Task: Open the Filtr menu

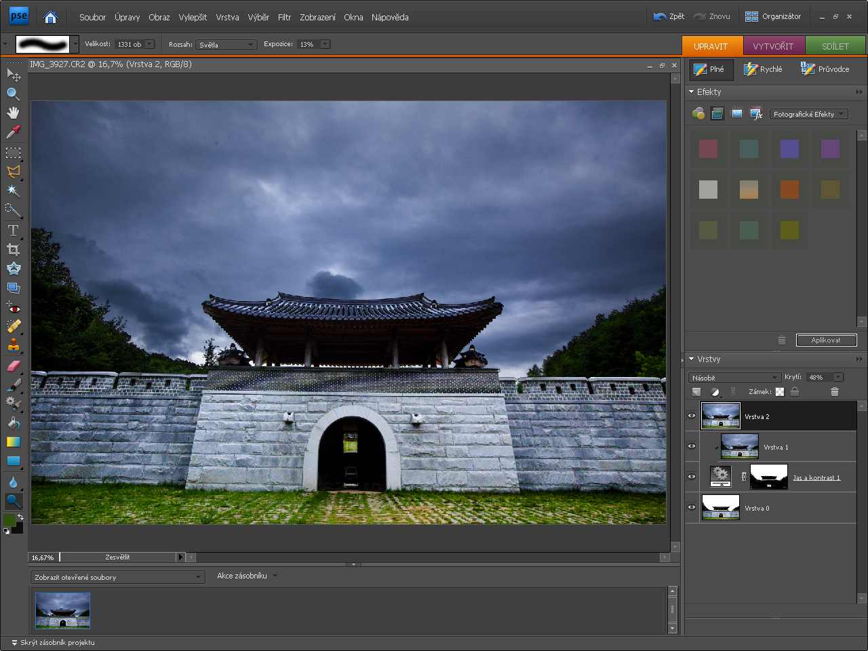Action: click(x=284, y=17)
